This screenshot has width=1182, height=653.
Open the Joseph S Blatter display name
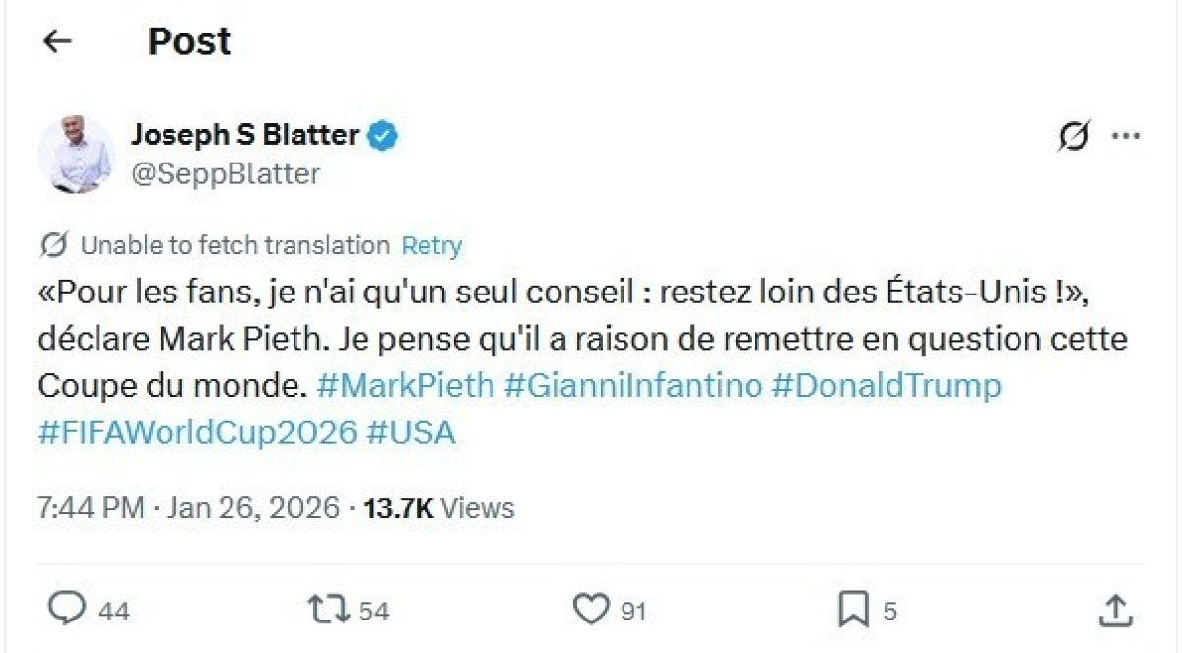pos(244,135)
